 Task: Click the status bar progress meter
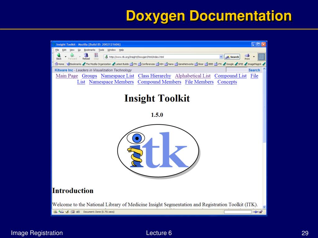(x=238, y=212)
